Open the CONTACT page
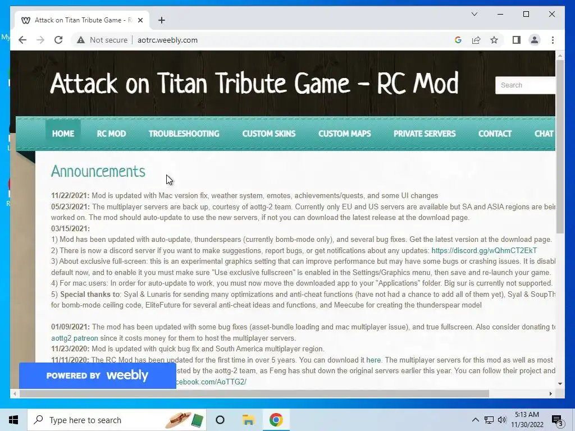 coord(495,134)
